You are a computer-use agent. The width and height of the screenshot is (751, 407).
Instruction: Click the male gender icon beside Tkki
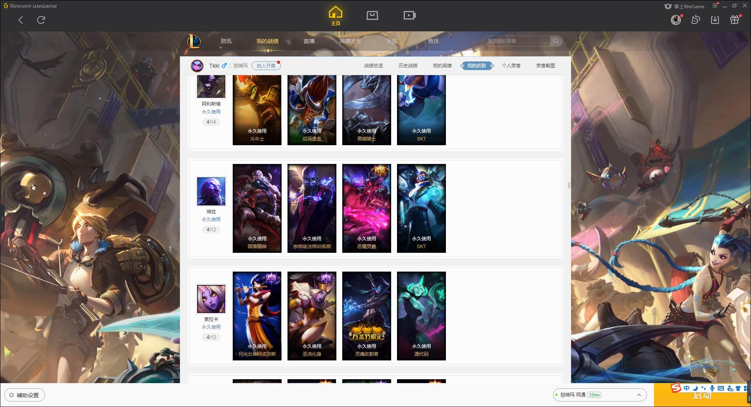(x=224, y=66)
